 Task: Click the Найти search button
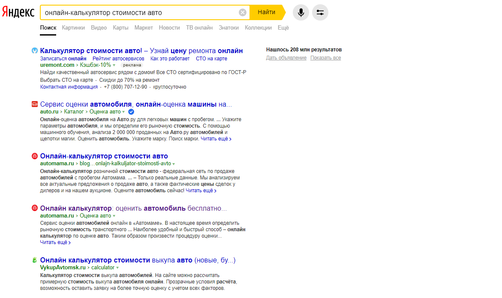pos(267,12)
